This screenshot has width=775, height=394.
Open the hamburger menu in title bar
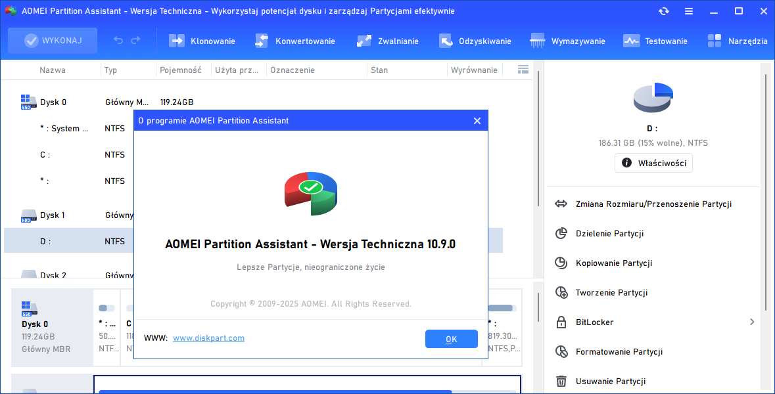pyautogui.click(x=688, y=11)
